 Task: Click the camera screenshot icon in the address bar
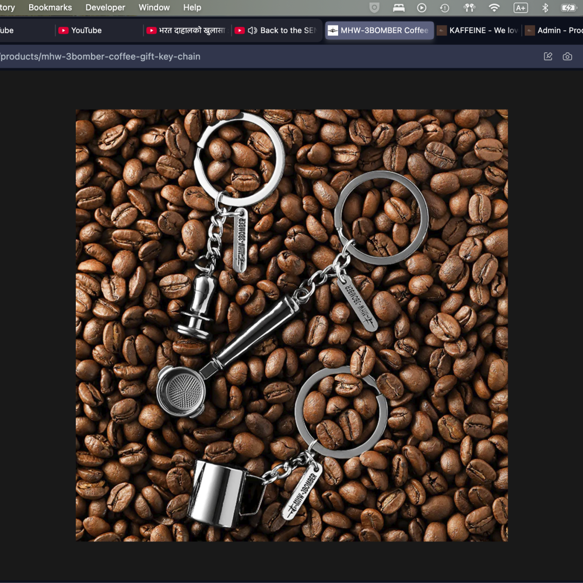pyautogui.click(x=567, y=57)
